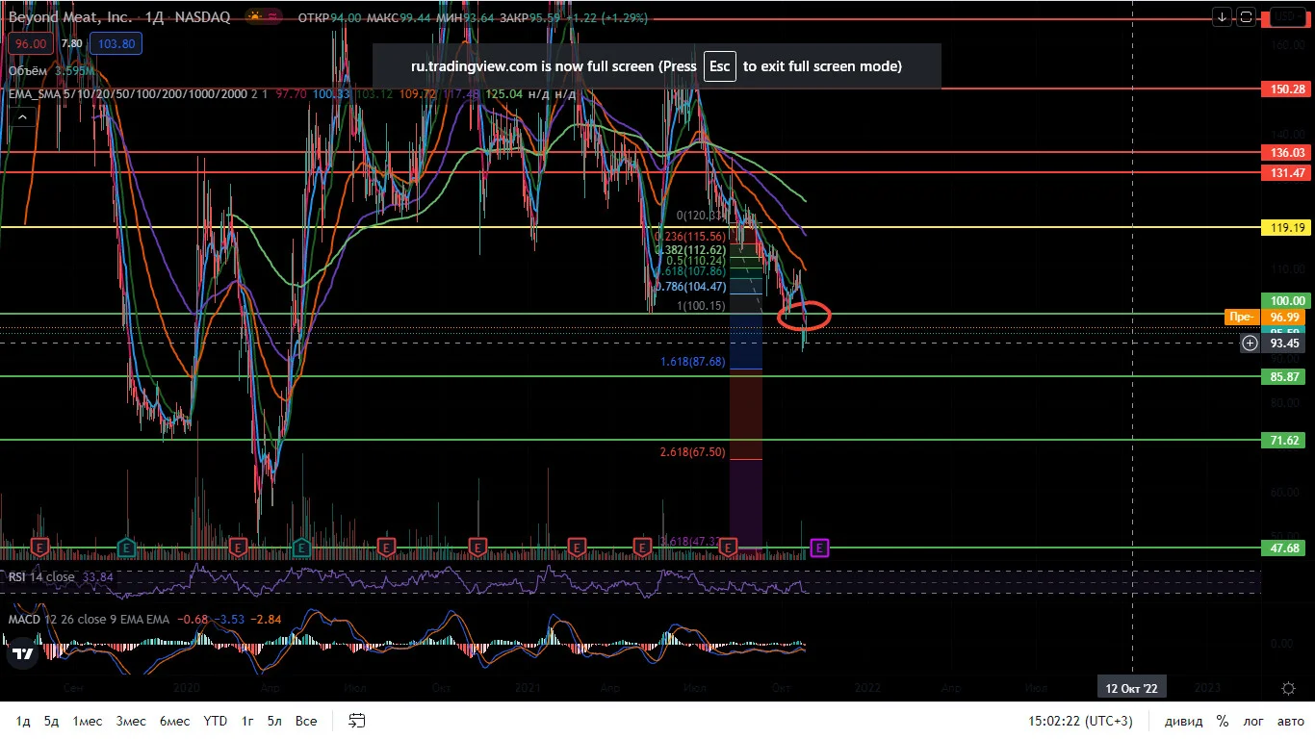The width and height of the screenshot is (1315, 739).
Task: Click the down-arrow scroll button at top right
Action: tap(1222, 16)
